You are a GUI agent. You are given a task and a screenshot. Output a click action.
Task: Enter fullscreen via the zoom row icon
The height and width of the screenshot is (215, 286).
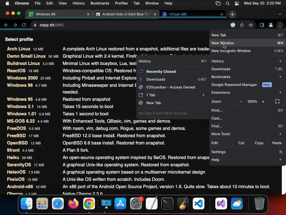tap(277, 101)
